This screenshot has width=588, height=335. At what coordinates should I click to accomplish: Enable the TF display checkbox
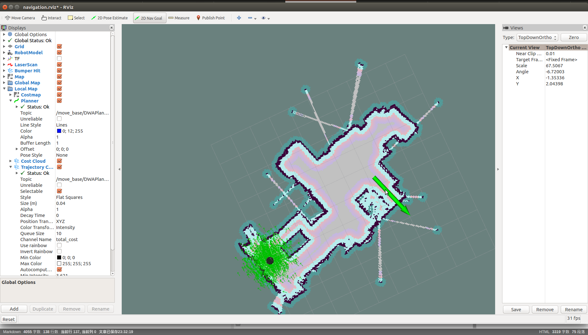point(59,58)
